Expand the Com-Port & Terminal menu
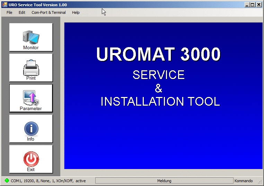The image size is (264, 186). (x=49, y=12)
